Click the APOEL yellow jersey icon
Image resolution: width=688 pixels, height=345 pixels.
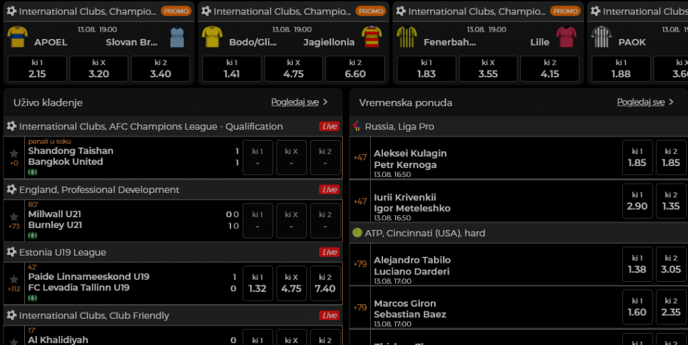(x=17, y=37)
